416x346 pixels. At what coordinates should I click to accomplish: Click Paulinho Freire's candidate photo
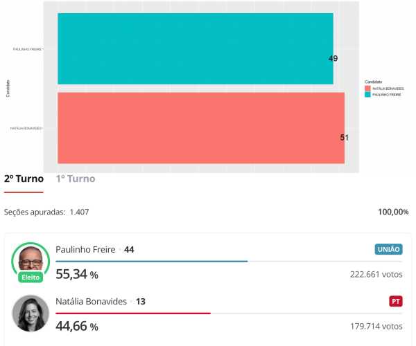(31, 260)
